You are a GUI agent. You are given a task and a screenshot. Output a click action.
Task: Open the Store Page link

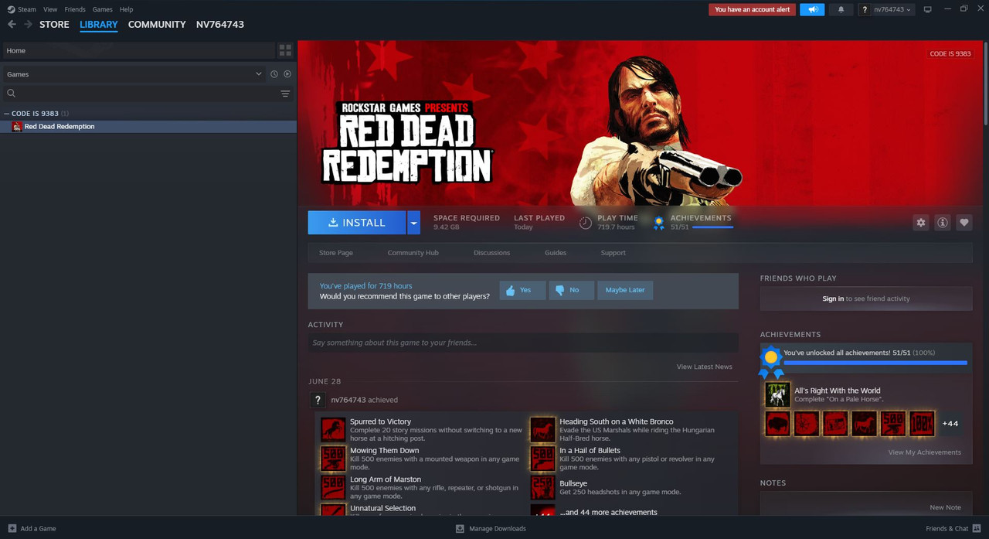pos(336,253)
